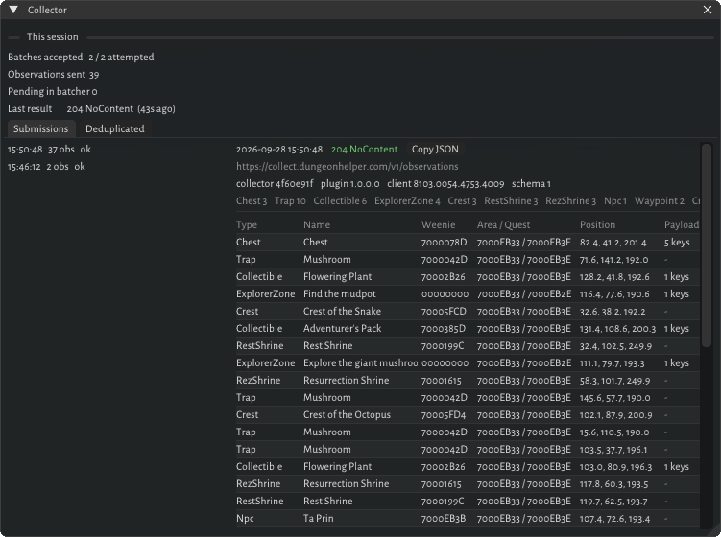Click the vertical scrollbar of the observations table

click(x=707, y=245)
